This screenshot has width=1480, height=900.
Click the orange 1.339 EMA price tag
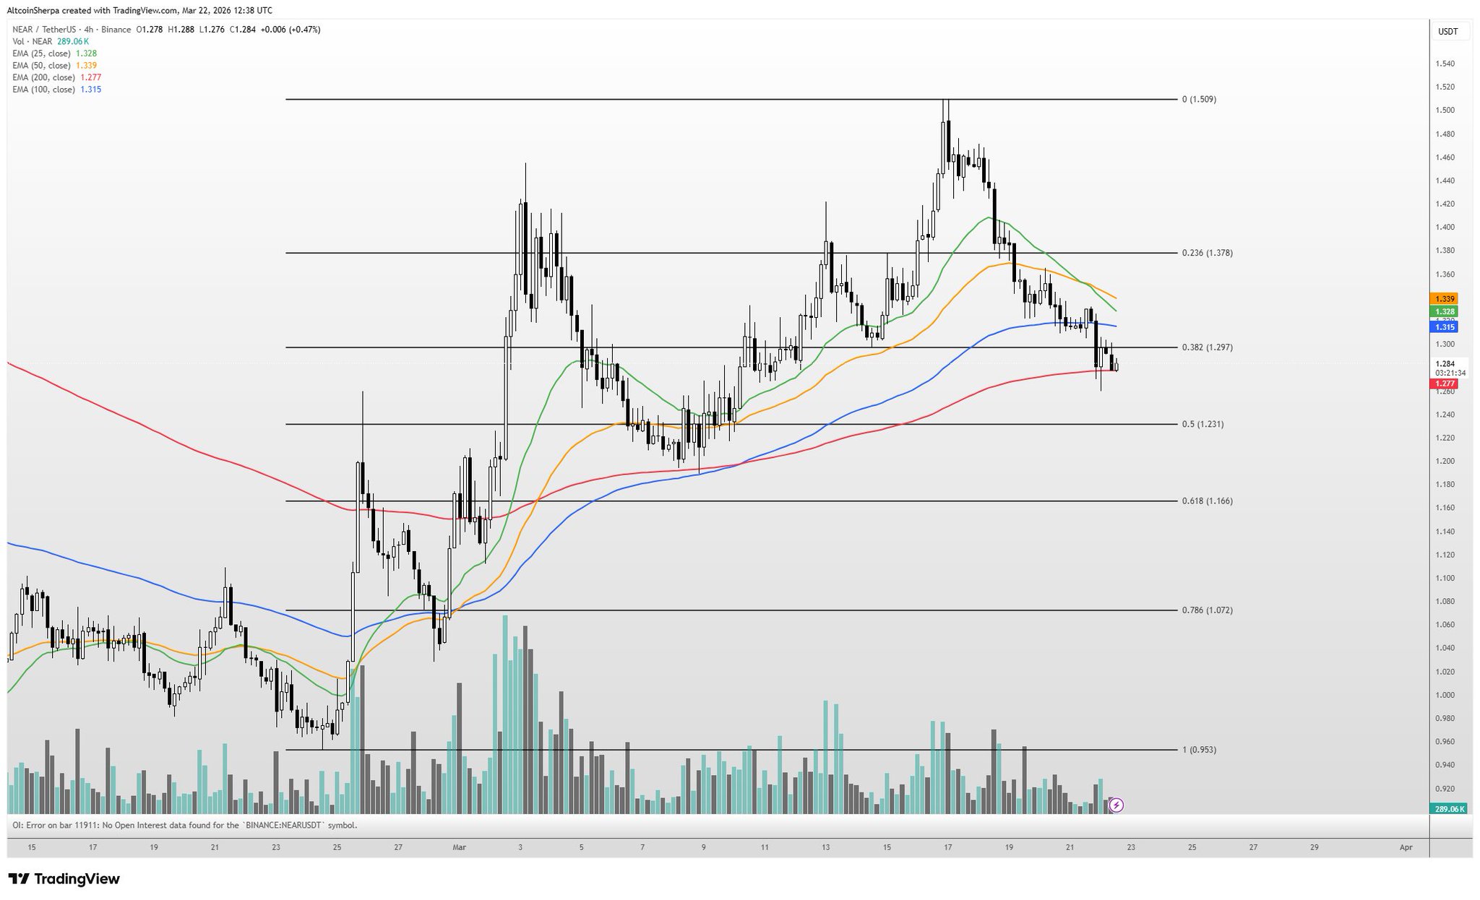(1445, 298)
